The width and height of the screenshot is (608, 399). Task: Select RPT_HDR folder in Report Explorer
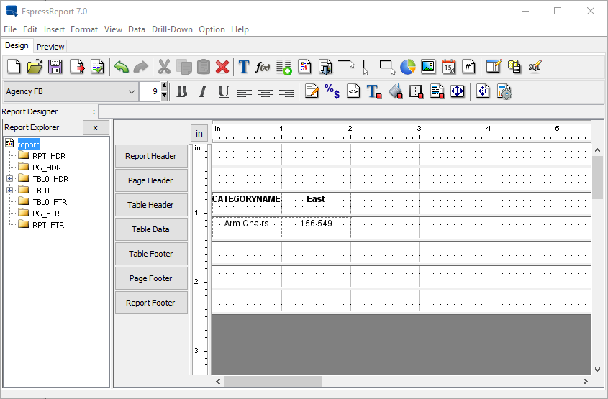click(x=42, y=156)
